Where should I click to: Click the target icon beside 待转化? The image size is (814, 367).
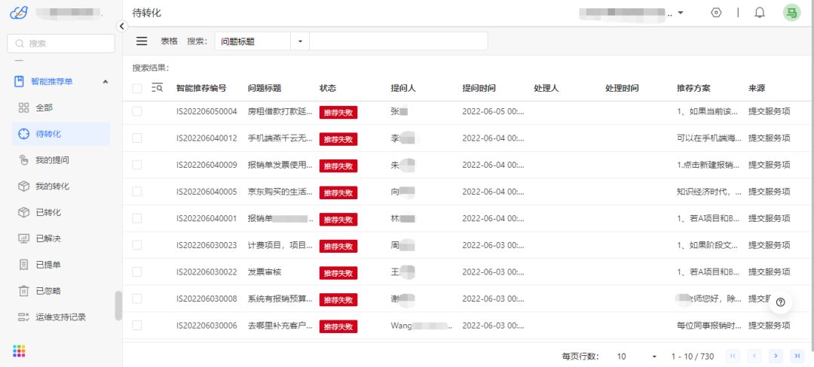coord(23,134)
